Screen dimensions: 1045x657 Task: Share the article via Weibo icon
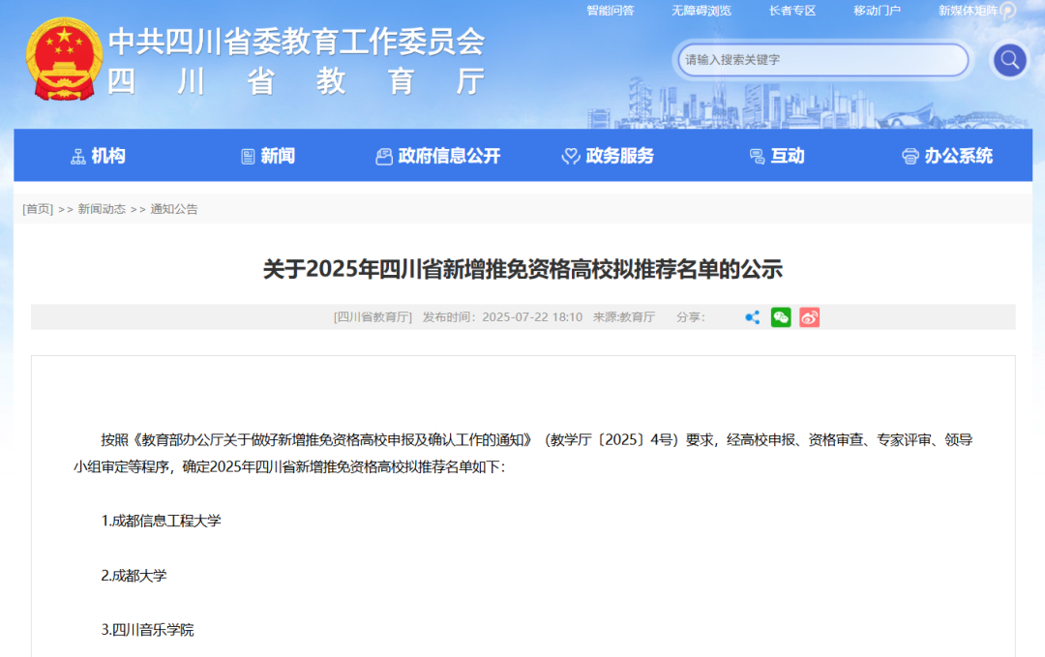click(810, 317)
